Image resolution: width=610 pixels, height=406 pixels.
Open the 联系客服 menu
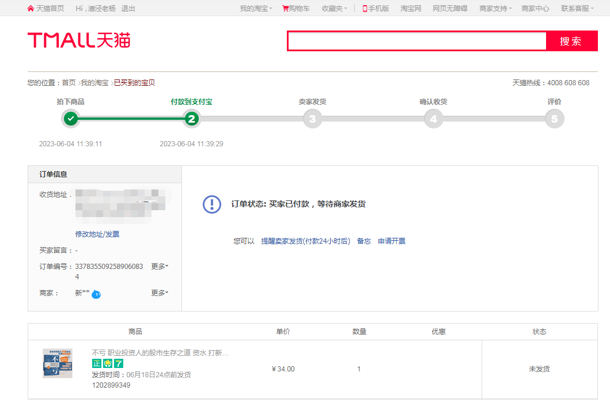(578, 9)
